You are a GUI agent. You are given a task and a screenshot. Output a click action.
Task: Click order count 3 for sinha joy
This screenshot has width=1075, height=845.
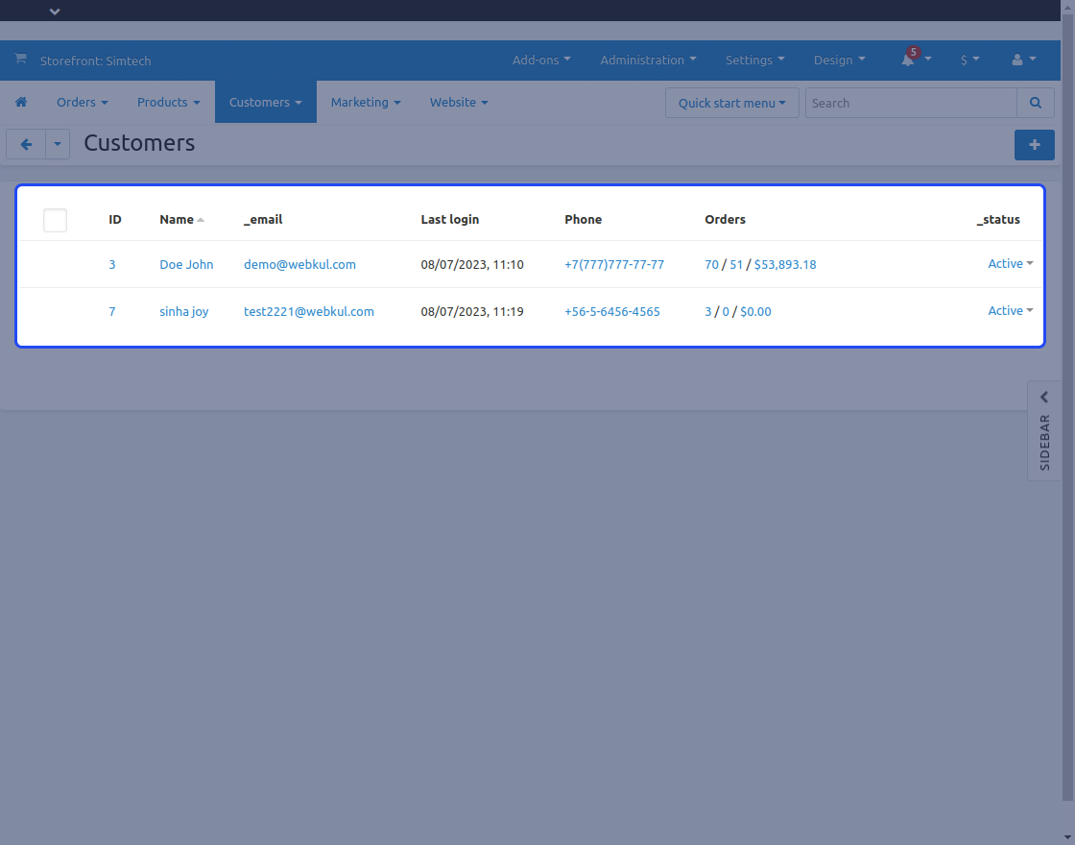pos(708,311)
